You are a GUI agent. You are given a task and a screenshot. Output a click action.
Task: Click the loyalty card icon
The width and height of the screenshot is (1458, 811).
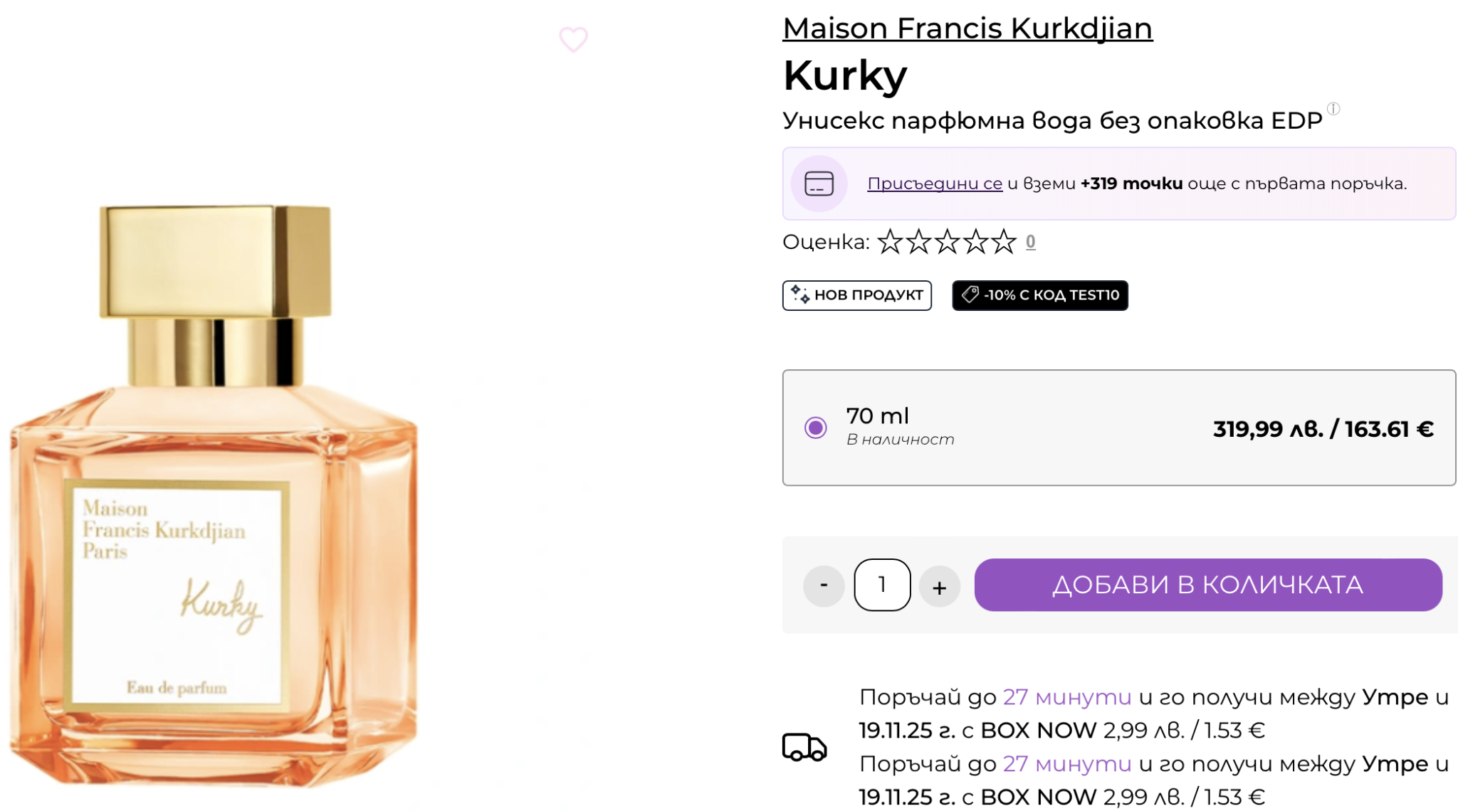[819, 184]
